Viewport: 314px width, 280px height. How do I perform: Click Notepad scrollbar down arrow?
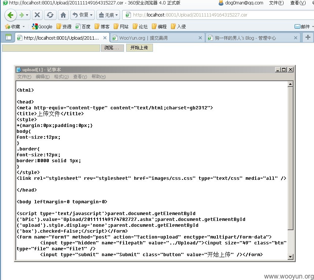click(x=291, y=257)
